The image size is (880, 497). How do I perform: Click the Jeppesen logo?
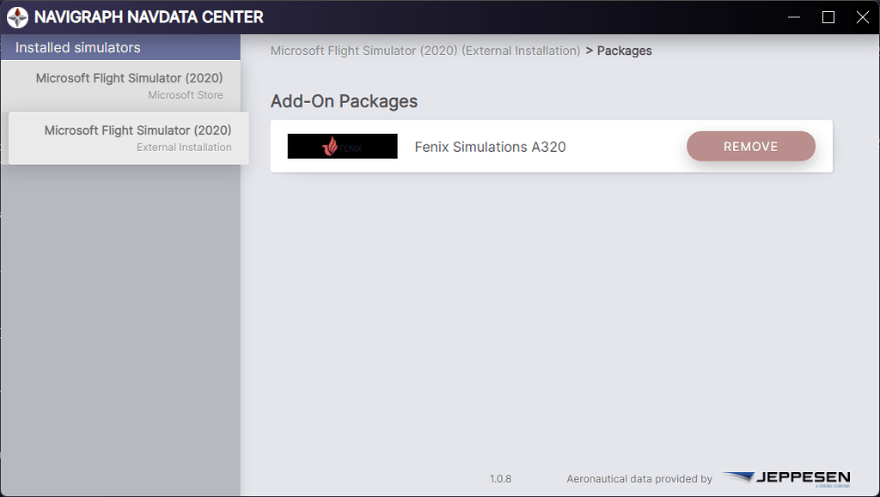click(786, 479)
